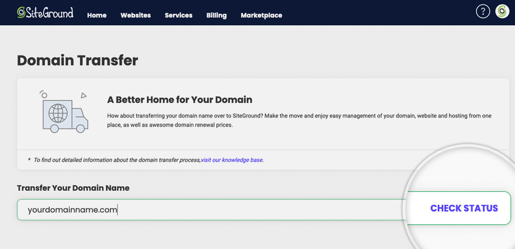Select the 'Transfer Your Domain Name' label
Image resolution: width=515 pixels, height=249 pixels.
[x=73, y=188]
